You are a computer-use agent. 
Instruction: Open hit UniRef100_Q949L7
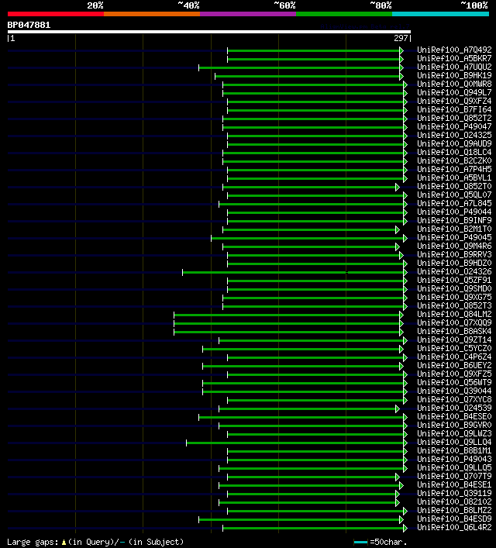pyautogui.click(x=454, y=92)
